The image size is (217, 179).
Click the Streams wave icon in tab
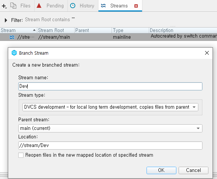[x=103, y=6]
